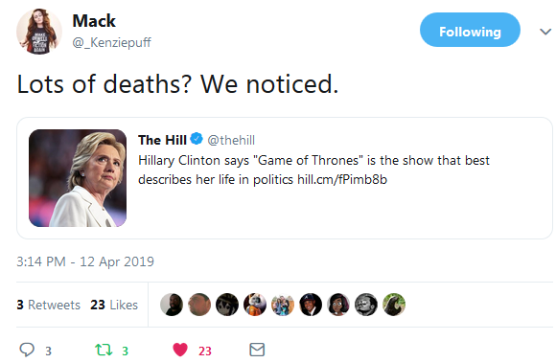This screenshot has height=363, width=556.
Task: Click the @_Kenziepuff username
Action: point(112,42)
